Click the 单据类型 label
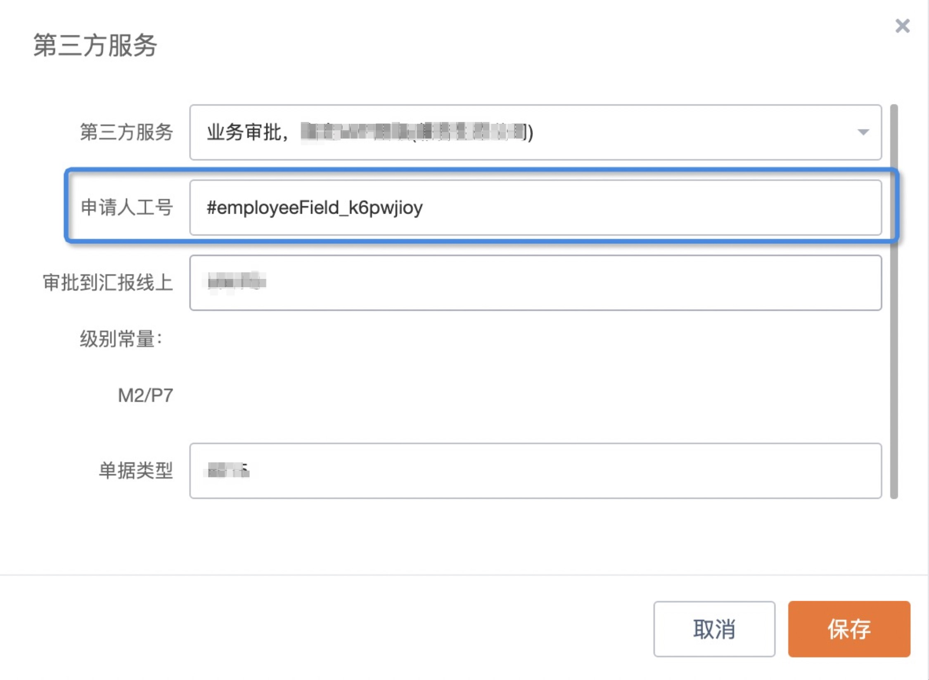Image resolution: width=929 pixels, height=680 pixels. click(x=135, y=471)
